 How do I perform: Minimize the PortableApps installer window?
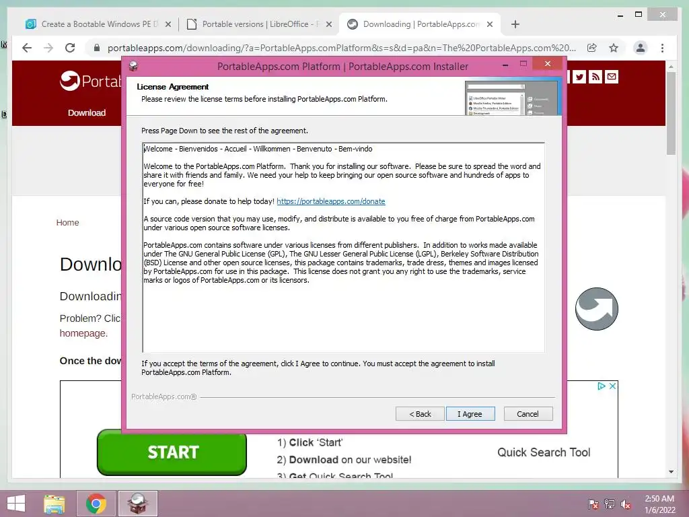click(x=505, y=65)
